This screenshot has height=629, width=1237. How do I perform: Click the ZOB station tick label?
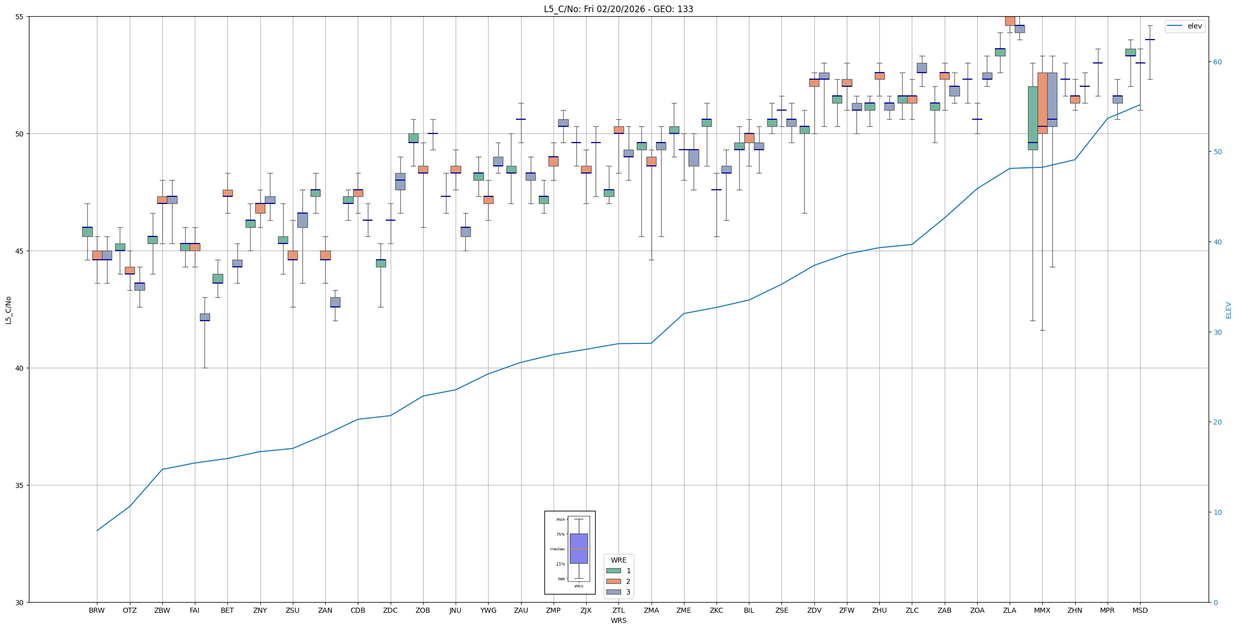pos(423,610)
